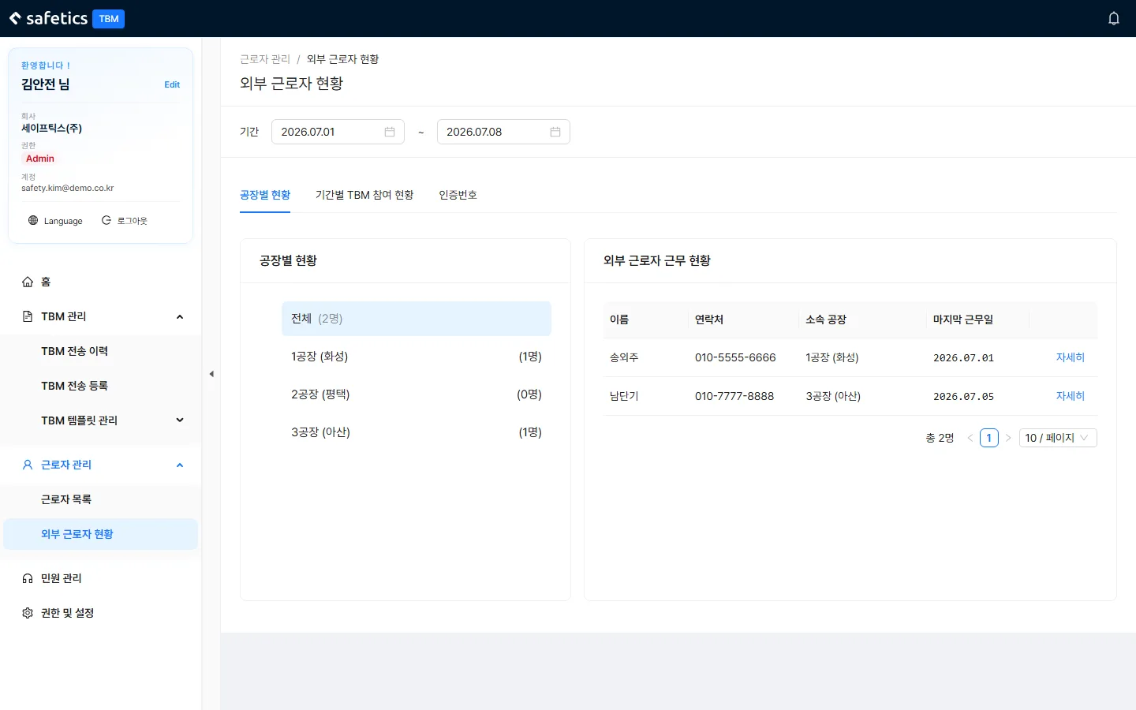This screenshot has width=1136, height=710.
Task: Click phone number 010-5555-6666
Action: click(x=735, y=357)
